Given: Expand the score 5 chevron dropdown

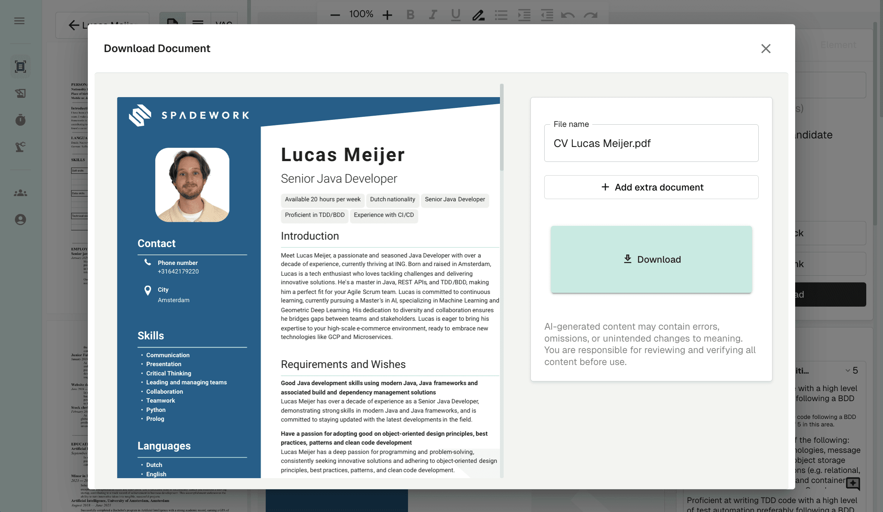Looking at the screenshot, I should (848, 371).
